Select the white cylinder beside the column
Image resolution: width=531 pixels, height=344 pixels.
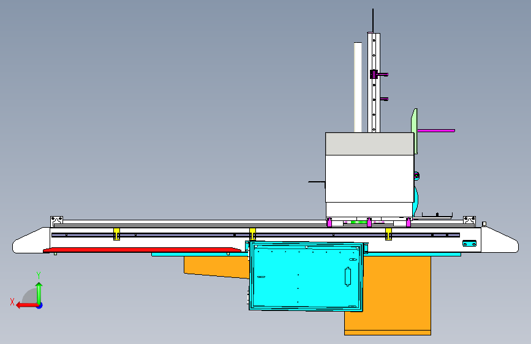(358, 88)
